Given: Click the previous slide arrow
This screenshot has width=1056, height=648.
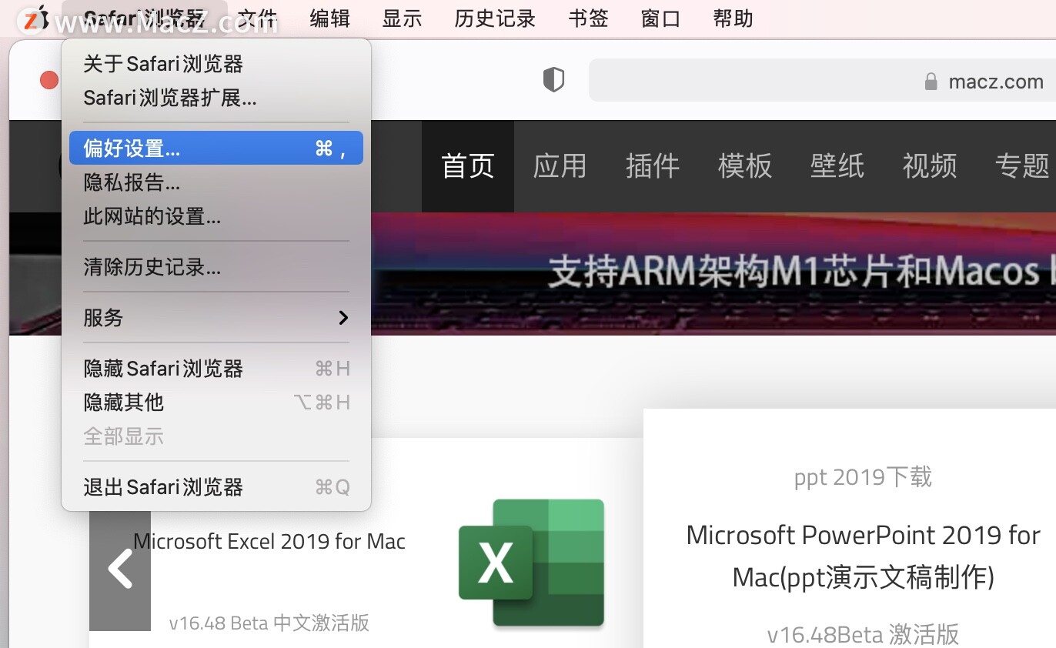Looking at the screenshot, I should point(120,570).
